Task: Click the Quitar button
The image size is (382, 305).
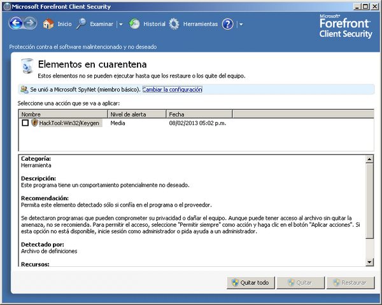Action: coord(301,283)
